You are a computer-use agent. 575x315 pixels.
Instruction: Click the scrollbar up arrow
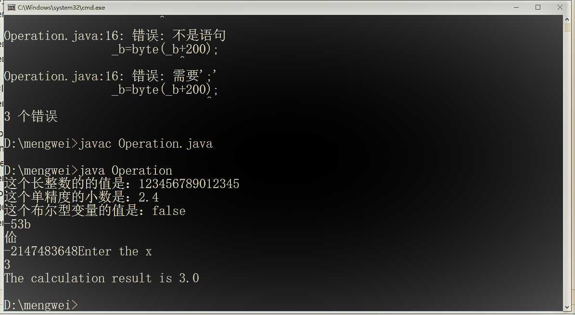tap(567, 20)
